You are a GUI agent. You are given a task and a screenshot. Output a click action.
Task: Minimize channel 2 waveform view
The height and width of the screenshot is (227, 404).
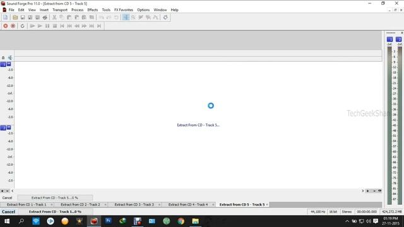point(9,127)
